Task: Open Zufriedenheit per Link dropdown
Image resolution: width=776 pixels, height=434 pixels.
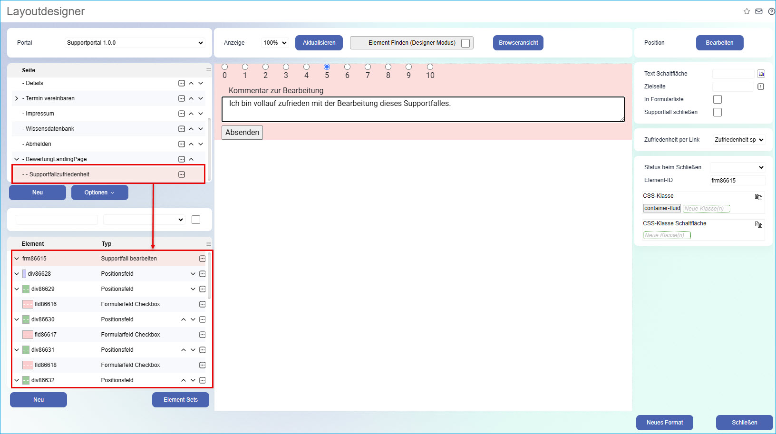Action: [739, 140]
